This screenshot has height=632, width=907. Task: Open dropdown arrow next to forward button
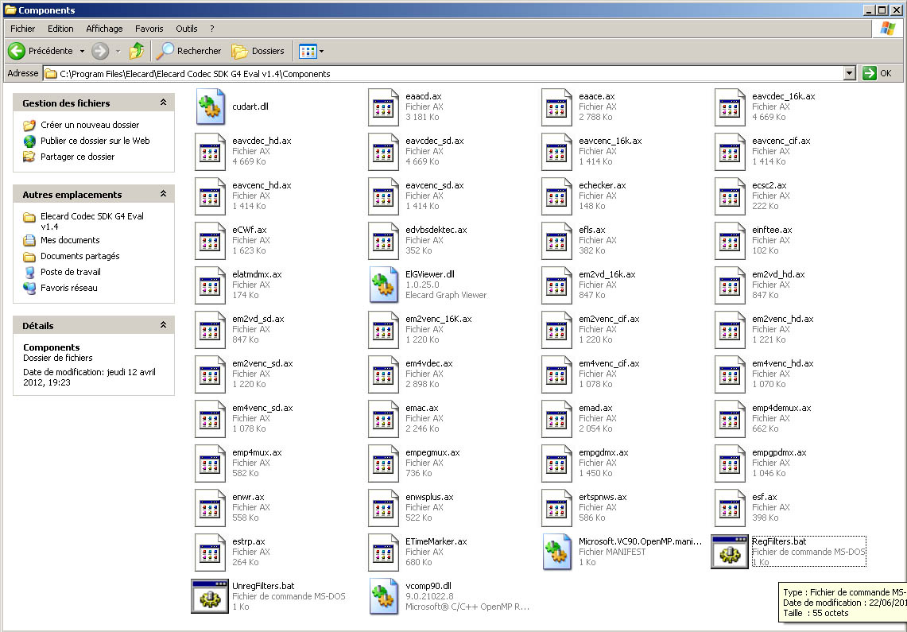click(x=118, y=52)
